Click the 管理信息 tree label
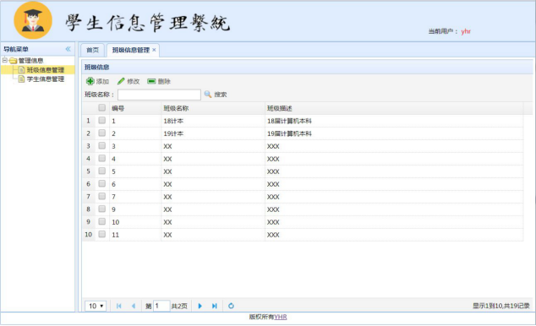The width and height of the screenshot is (536, 326). 30,61
